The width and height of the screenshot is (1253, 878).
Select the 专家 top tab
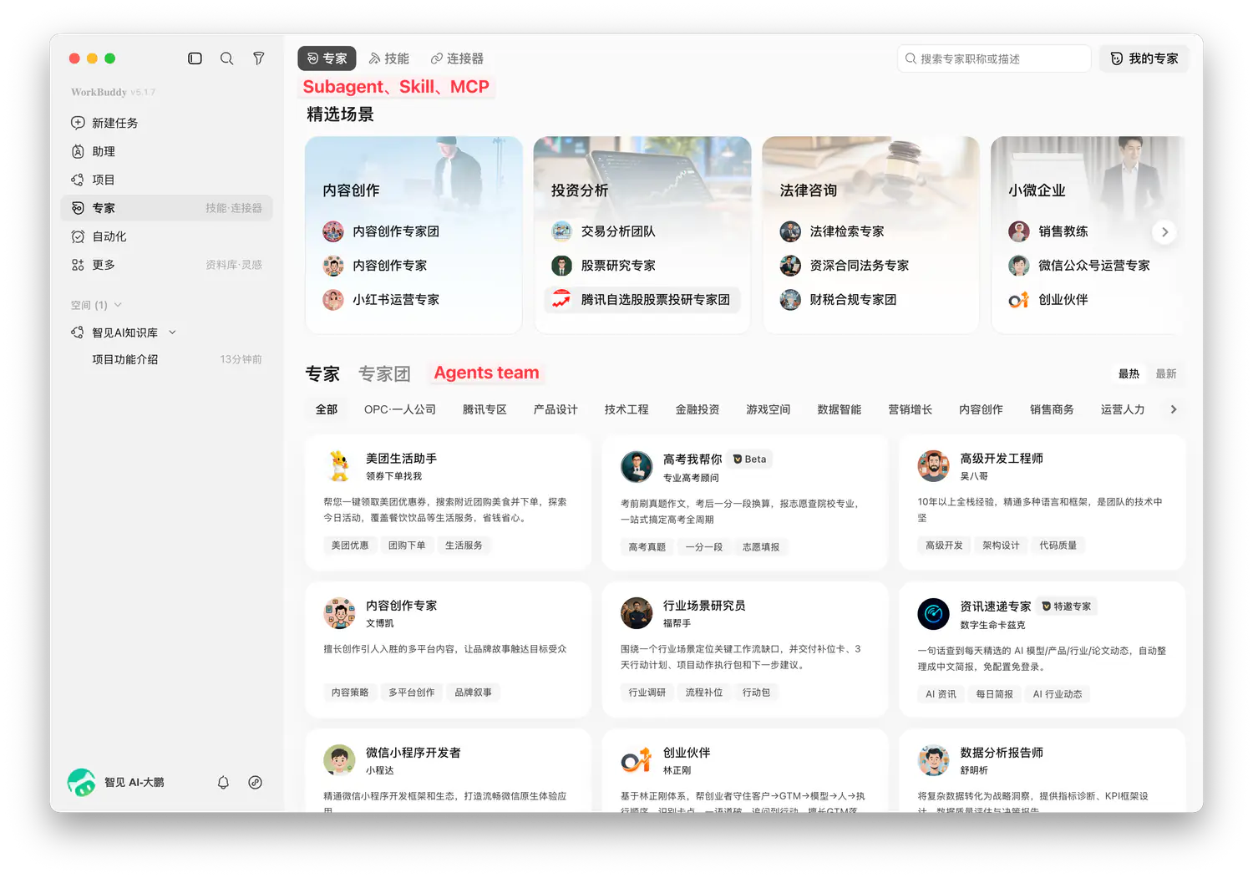pos(327,58)
